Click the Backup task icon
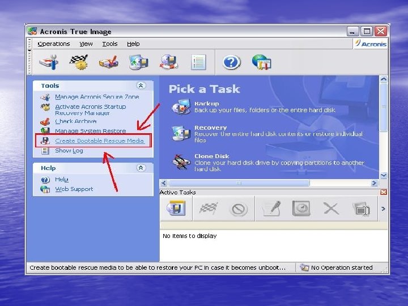The height and width of the screenshot is (306, 408). point(181,107)
